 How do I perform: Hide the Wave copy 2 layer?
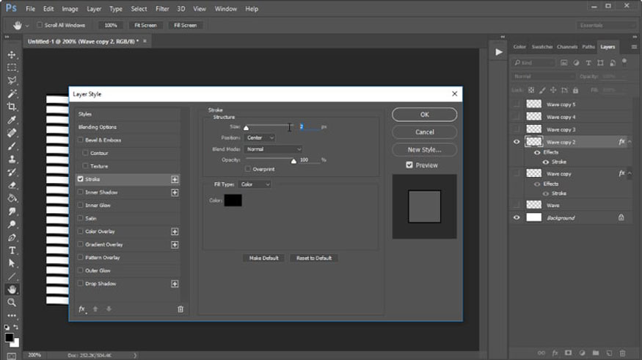tap(517, 142)
